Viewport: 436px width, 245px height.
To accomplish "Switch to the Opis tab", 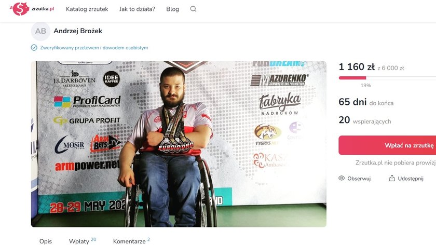I will (46, 241).
